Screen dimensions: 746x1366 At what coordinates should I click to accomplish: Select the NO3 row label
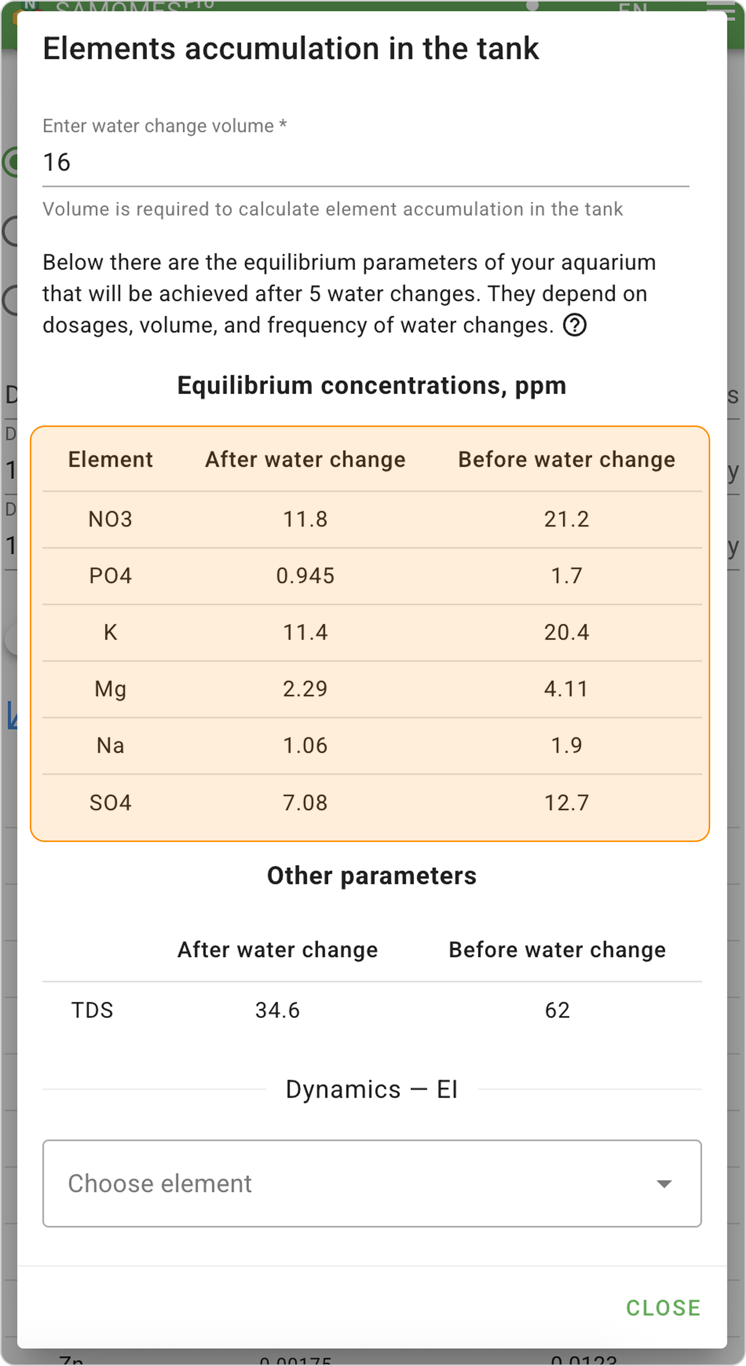pyautogui.click(x=110, y=519)
